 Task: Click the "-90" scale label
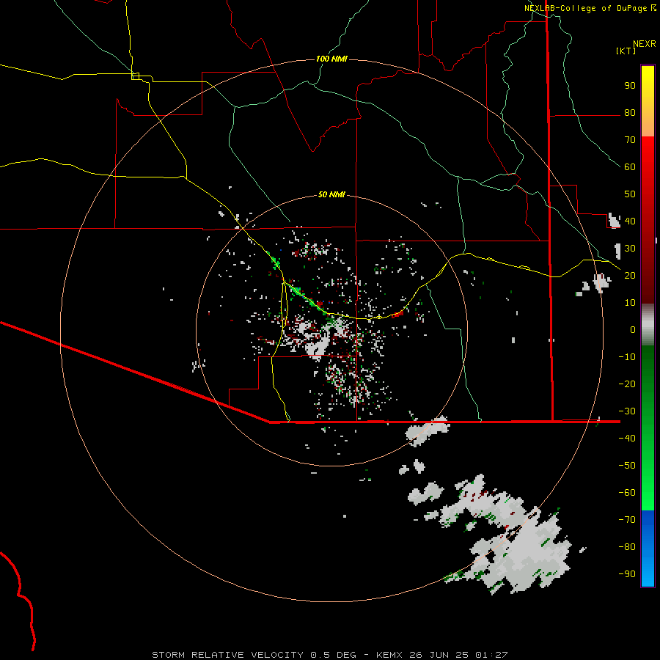pyautogui.click(x=627, y=574)
